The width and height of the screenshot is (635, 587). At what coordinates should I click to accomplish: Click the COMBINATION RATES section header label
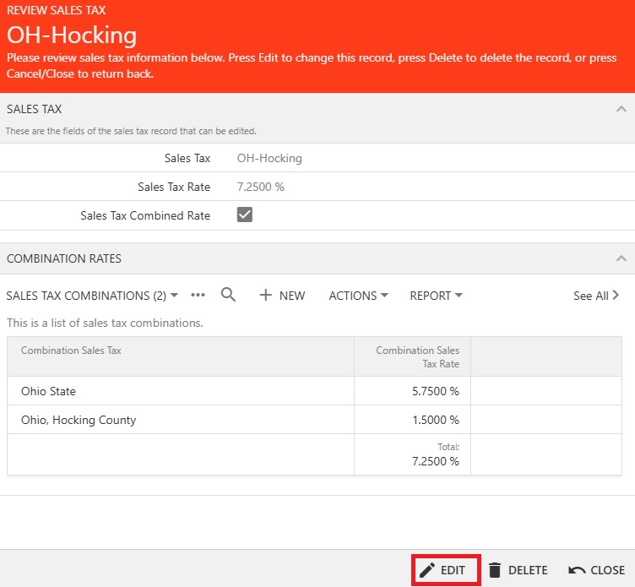(x=64, y=258)
